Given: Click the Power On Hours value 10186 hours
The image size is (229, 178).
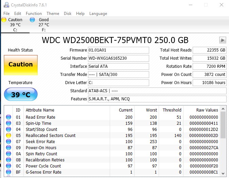Looking at the screenshot, I should pos(210,83).
